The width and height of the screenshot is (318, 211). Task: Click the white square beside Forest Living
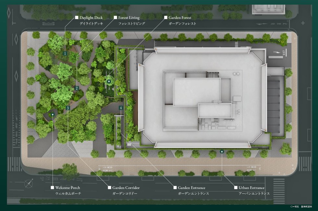click(115, 18)
